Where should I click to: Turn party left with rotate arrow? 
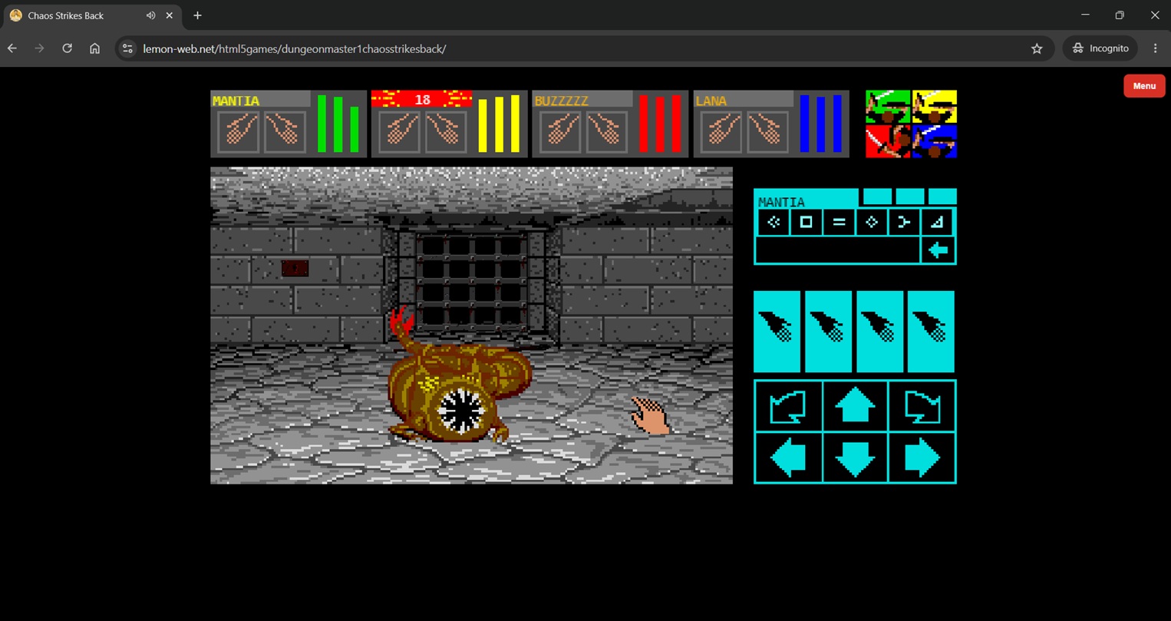click(x=788, y=405)
